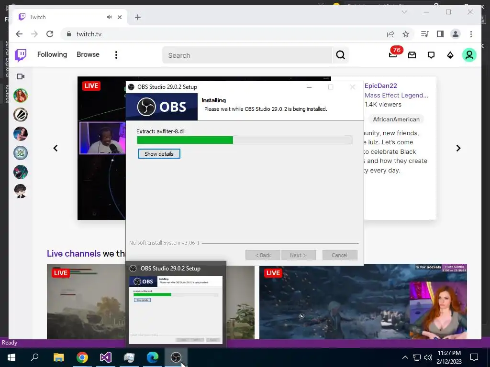Open File Explorer from taskbar
490x367 pixels.
[x=58, y=357]
